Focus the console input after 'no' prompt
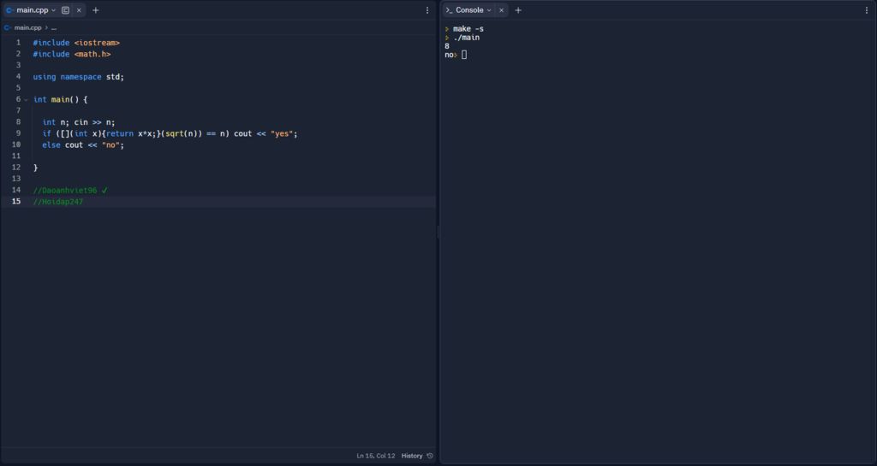877x466 pixels. pyautogui.click(x=464, y=55)
